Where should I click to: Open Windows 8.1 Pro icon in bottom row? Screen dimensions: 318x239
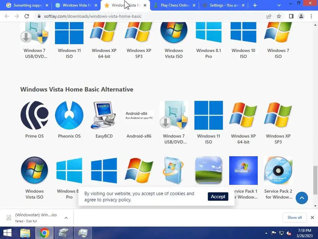tap(69, 170)
